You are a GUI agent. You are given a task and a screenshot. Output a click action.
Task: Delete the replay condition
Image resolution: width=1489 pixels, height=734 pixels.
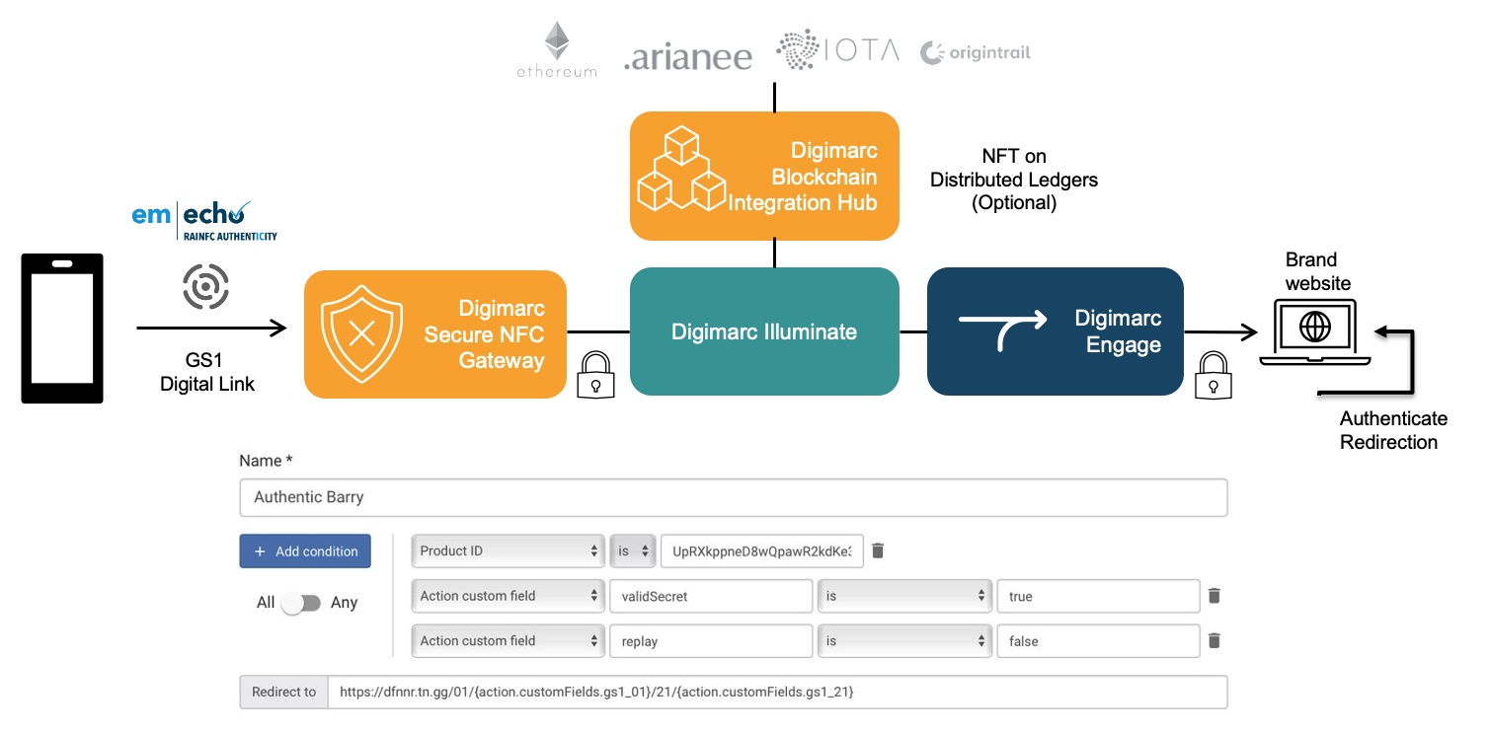pyautogui.click(x=1215, y=640)
